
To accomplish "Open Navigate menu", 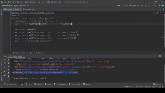I will tap(20, 2).
